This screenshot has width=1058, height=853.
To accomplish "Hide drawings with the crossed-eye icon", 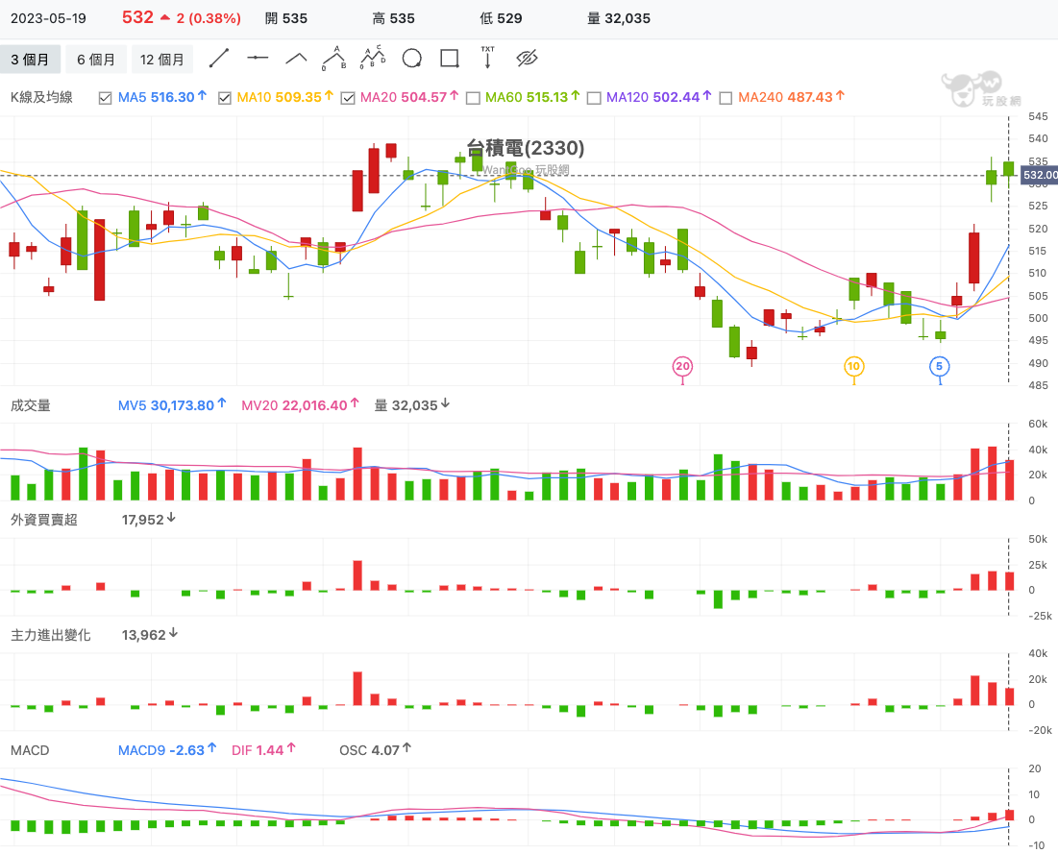I will click(527, 59).
